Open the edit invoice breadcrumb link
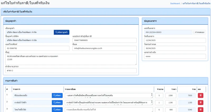This screenshot has width=211, height=112. coord(196,3)
